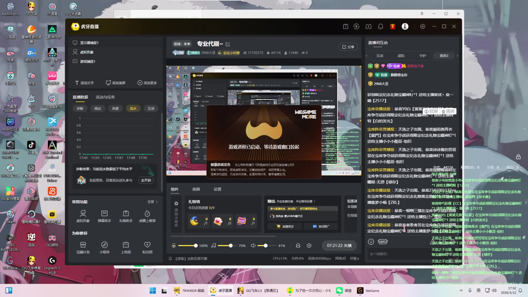
Task: Toggle the music note audio icon
Action: point(213,246)
